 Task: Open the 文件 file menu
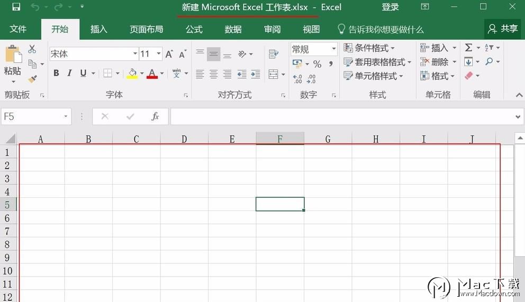point(18,29)
